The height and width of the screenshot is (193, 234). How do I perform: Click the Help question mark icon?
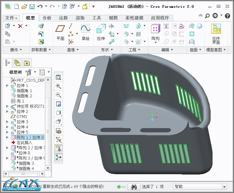tap(227, 16)
